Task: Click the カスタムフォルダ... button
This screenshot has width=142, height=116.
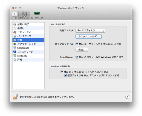Action: click(88, 37)
